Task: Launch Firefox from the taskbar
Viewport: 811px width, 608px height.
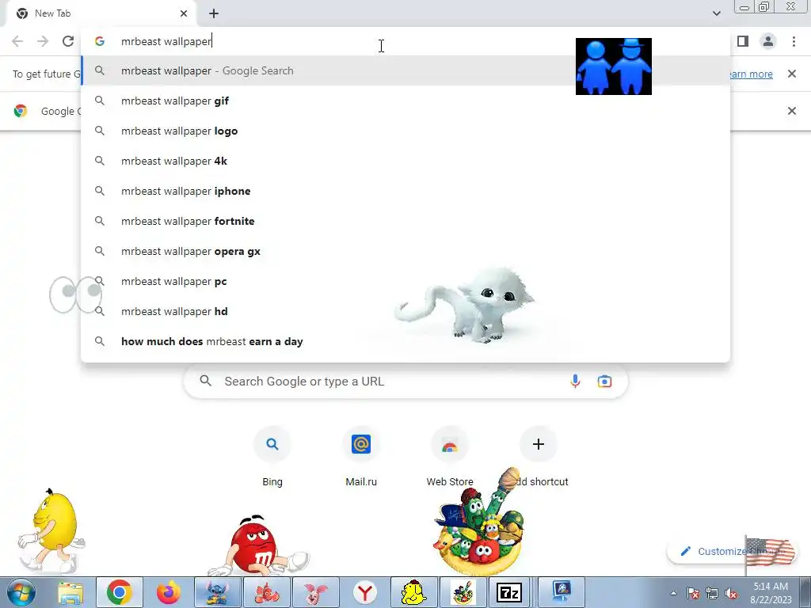Action: [169, 592]
